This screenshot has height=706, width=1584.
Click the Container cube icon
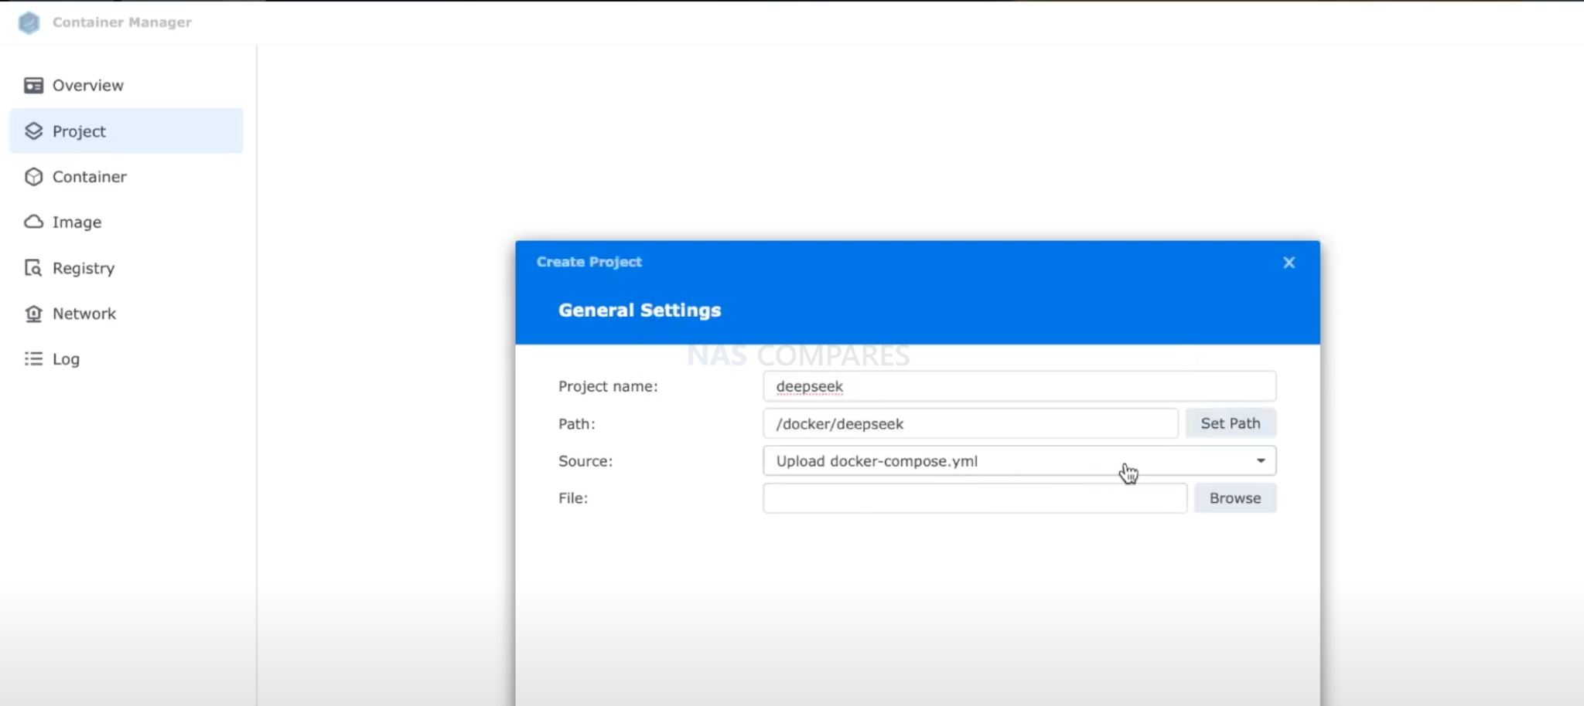click(33, 176)
